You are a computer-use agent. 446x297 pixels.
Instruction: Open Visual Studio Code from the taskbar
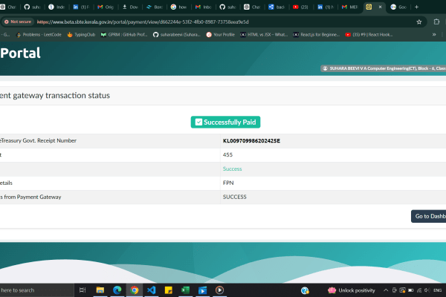pyautogui.click(x=152, y=290)
